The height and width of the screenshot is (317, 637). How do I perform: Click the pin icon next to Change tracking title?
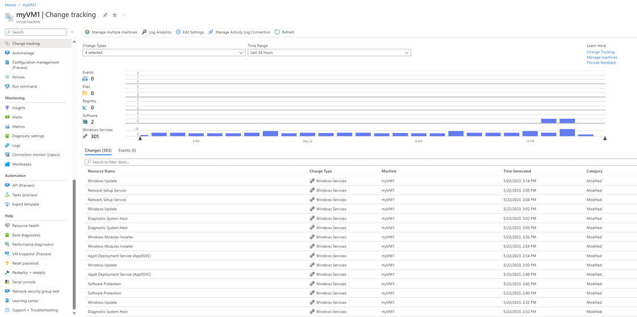(105, 15)
